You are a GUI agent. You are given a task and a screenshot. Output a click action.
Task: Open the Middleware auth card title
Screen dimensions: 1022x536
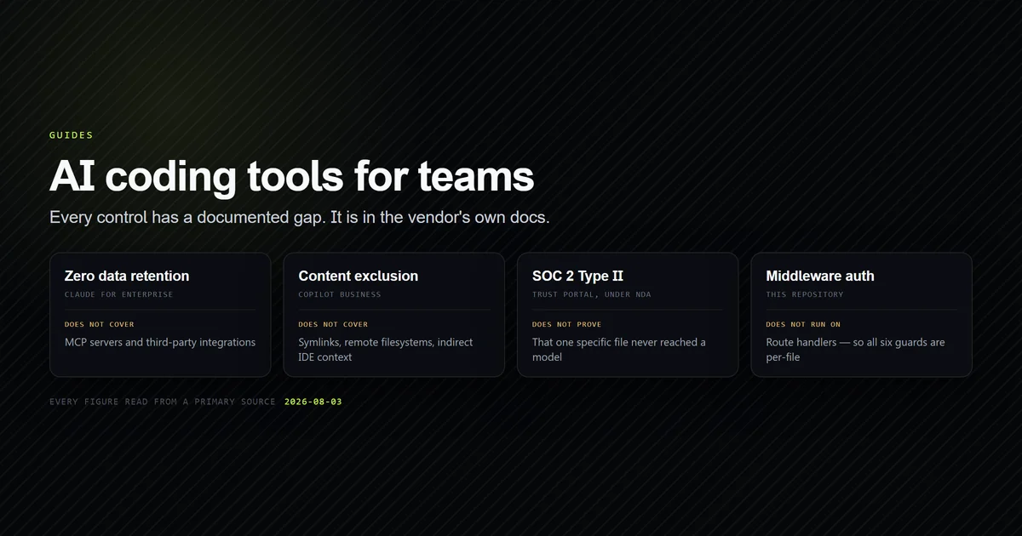820,276
